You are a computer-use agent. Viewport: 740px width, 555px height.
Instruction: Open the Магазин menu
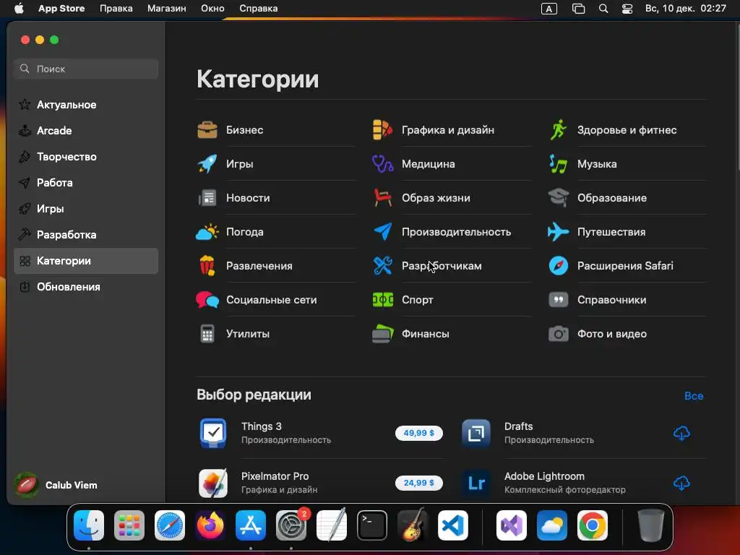click(167, 9)
